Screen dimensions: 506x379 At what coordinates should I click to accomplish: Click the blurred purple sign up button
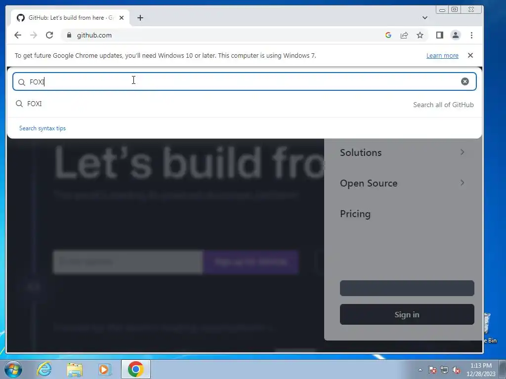pos(251,262)
